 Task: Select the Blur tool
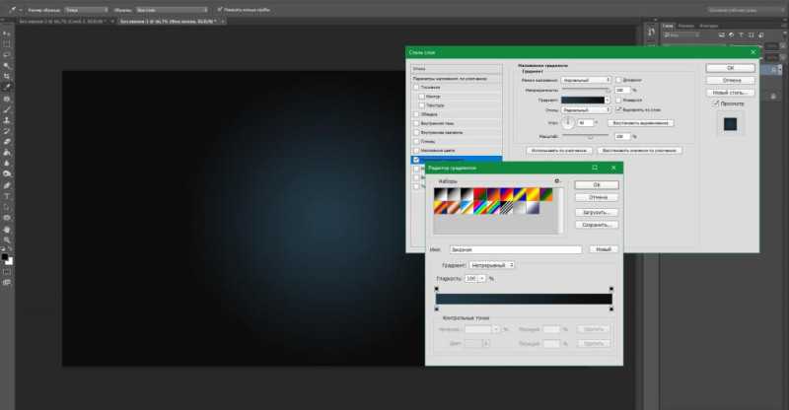click(7, 163)
